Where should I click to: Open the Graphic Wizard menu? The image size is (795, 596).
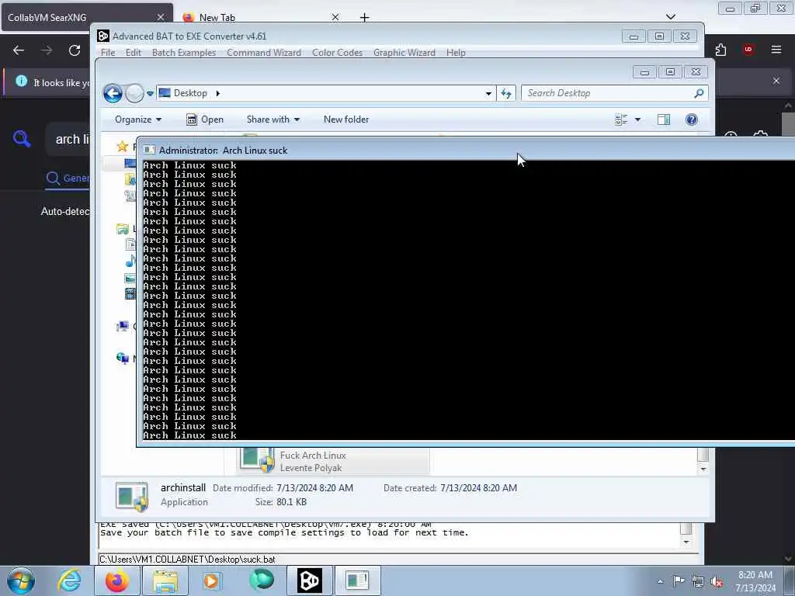(x=404, y=53)
